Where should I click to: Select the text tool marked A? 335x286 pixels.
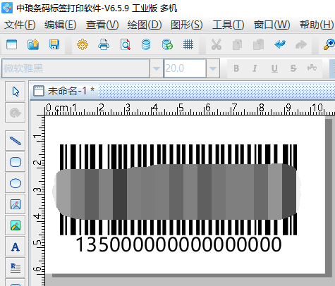(x=16, y=247)
